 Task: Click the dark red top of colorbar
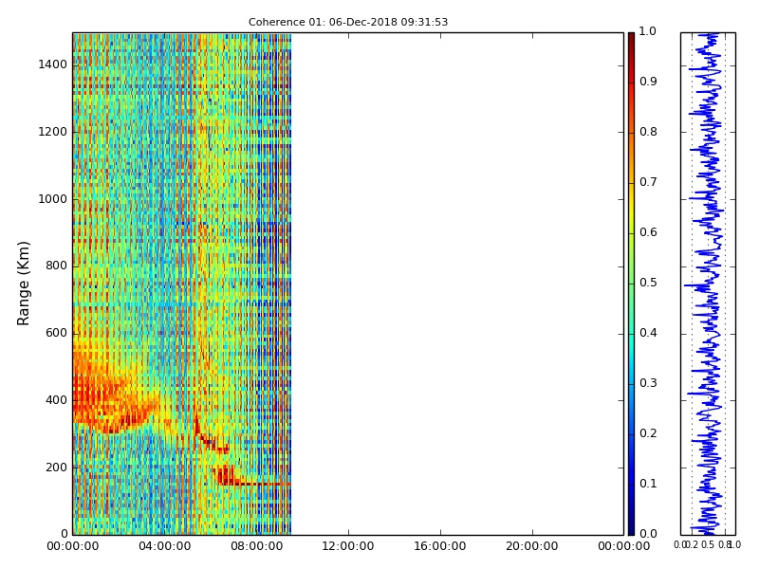(x=631, y=41)
